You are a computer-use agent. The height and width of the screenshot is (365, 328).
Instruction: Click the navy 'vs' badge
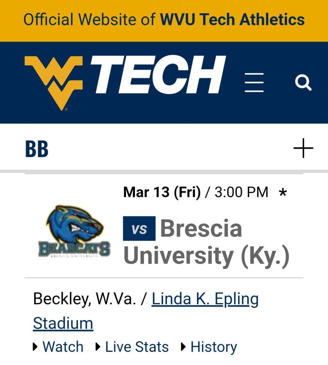[139, 229]
